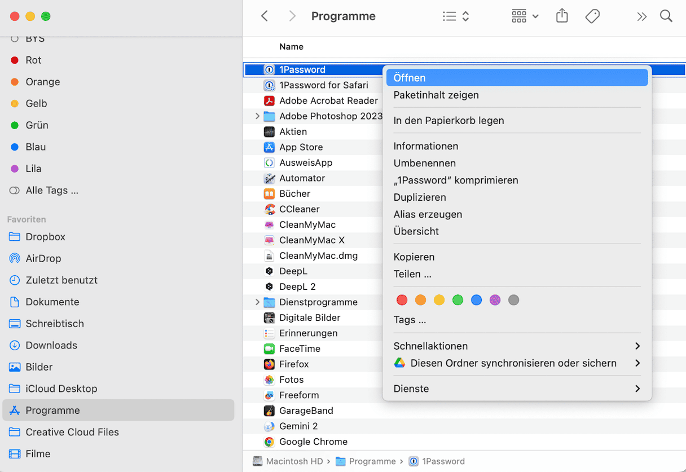Sort by the Name column header

click(291, 47)
